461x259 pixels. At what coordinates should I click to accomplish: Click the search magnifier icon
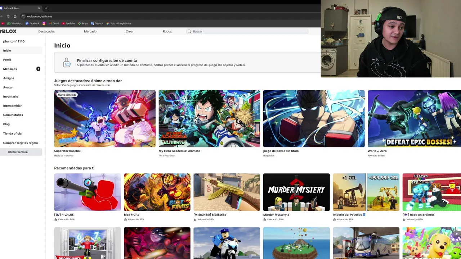189,31
